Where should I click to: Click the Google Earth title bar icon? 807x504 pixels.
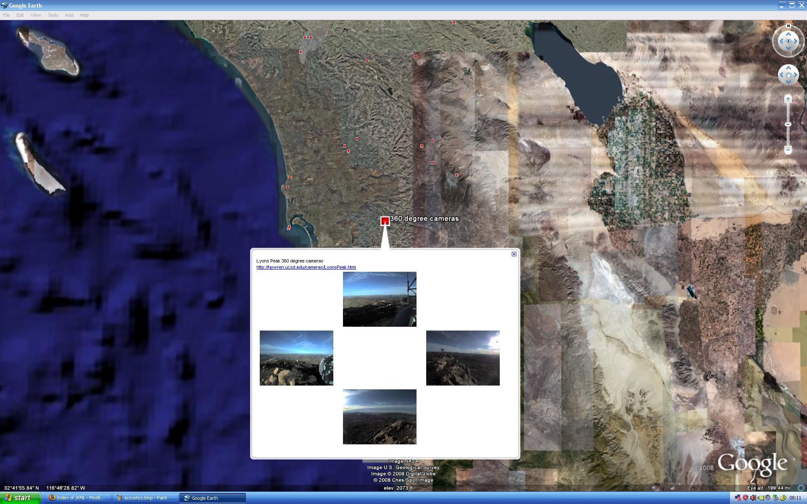4,5
